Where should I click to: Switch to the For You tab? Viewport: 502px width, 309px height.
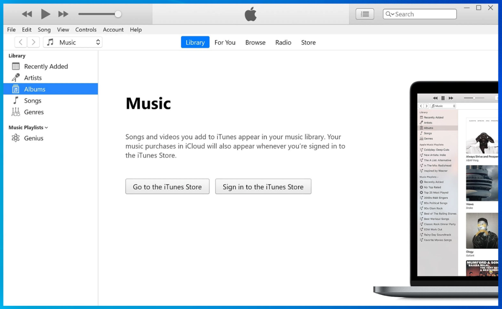[x=225, y=42]
